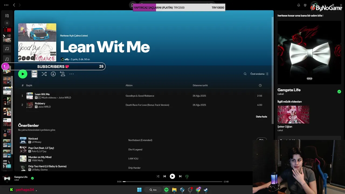Sort by the Başlık column
Screen dimensions: 345x194
29,85
